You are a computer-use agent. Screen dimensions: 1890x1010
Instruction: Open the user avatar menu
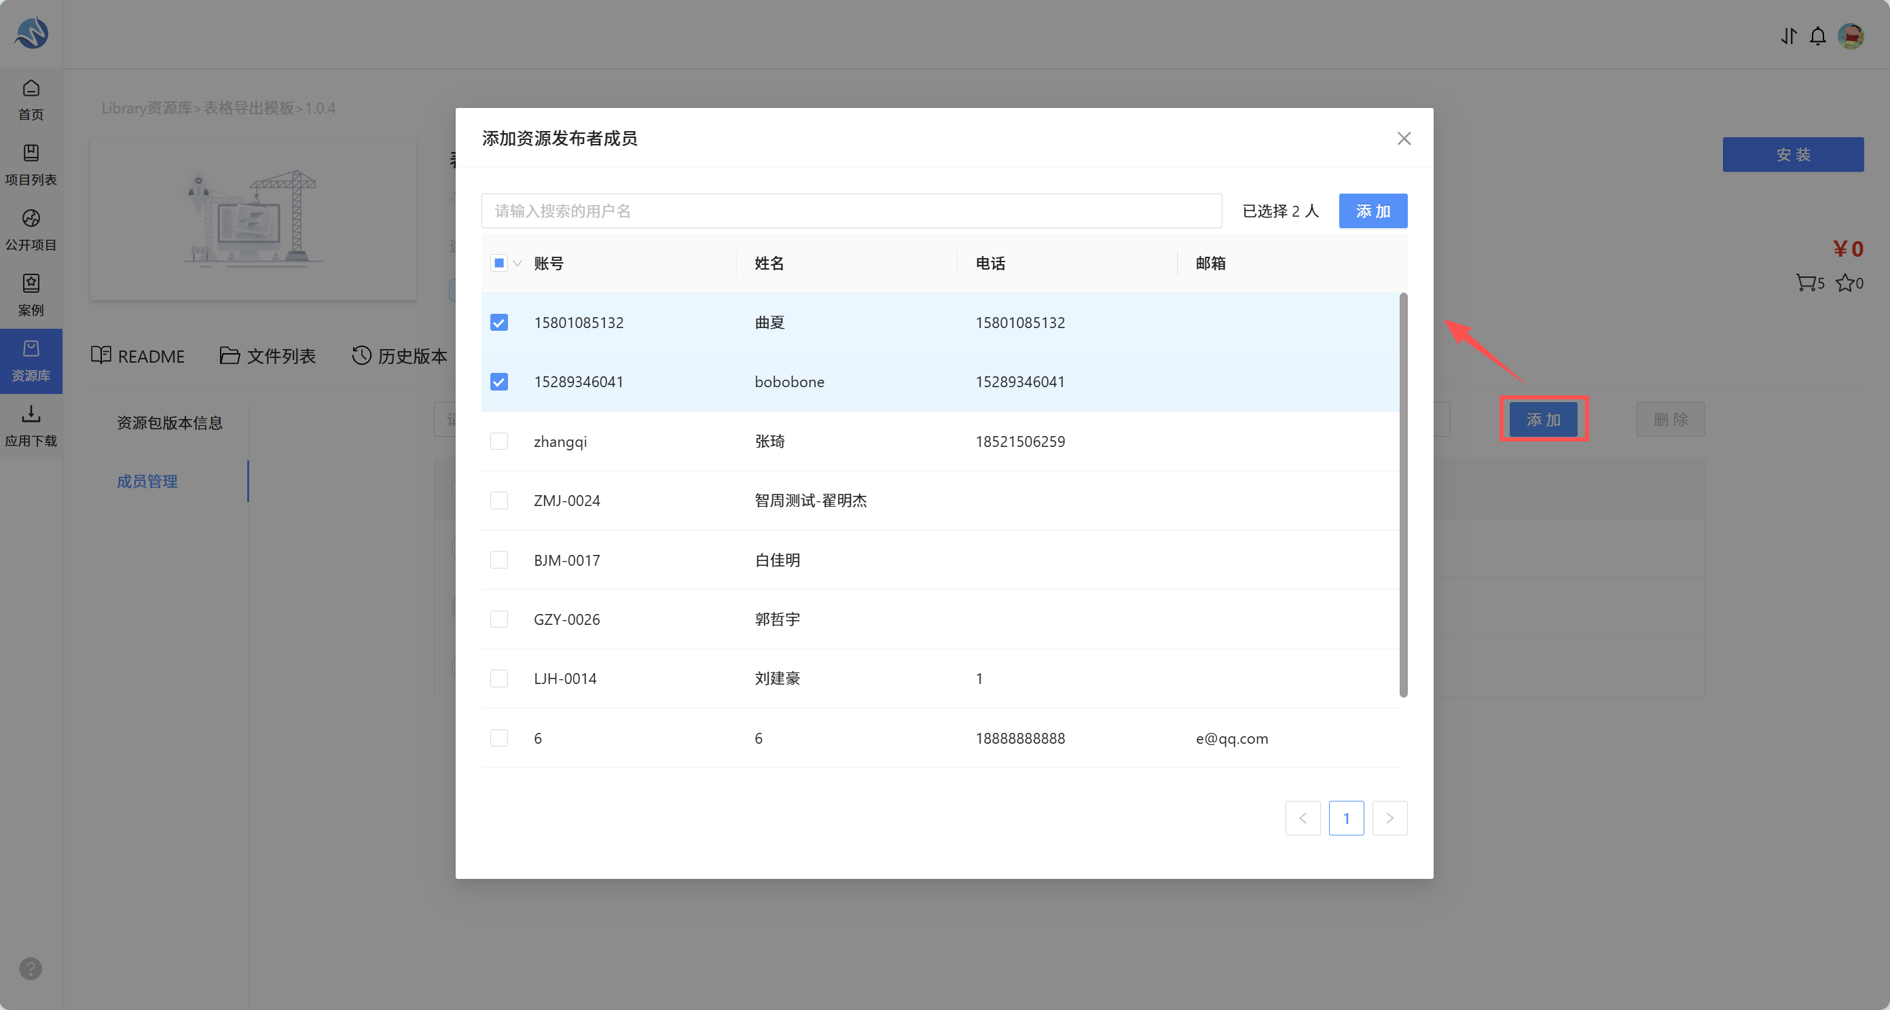tap(1851, 35)
